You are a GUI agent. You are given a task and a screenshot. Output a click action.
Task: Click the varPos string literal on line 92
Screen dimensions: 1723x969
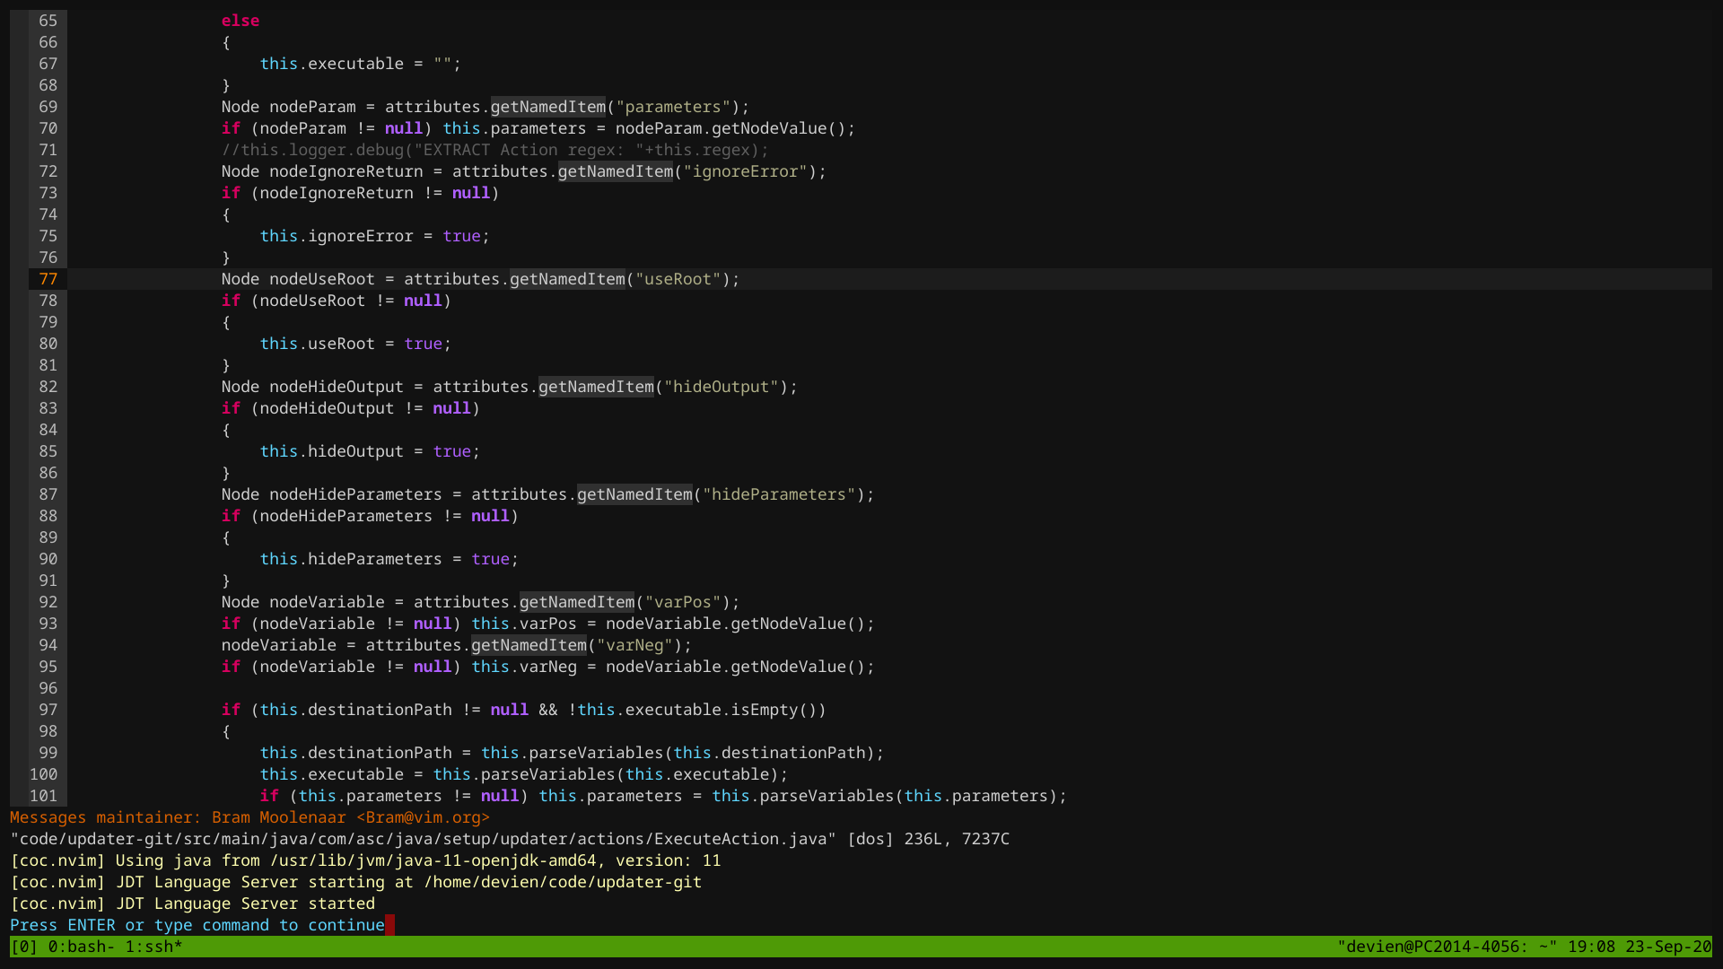pyautogui.click(x=685, y=602)
